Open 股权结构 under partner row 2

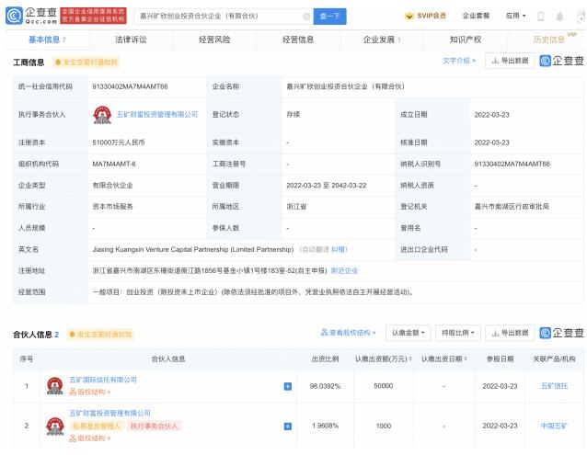point(90,438)
